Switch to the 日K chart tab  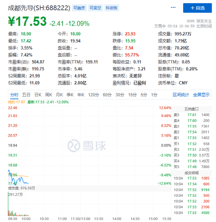(38, 95)
